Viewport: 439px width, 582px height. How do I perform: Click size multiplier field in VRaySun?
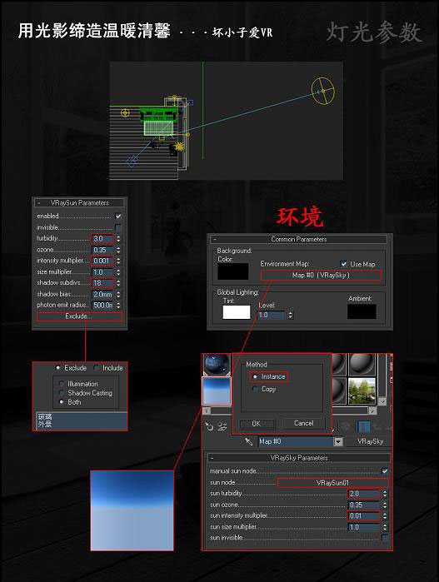pyautogui.click(x=102, y=272)
